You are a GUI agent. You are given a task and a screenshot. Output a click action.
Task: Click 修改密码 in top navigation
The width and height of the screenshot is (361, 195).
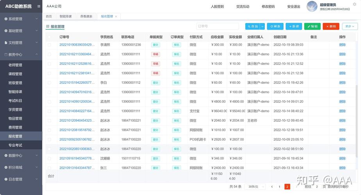268,7
